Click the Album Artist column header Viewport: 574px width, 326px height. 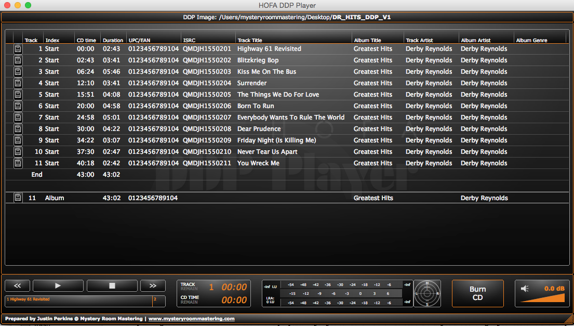point(475,40)
